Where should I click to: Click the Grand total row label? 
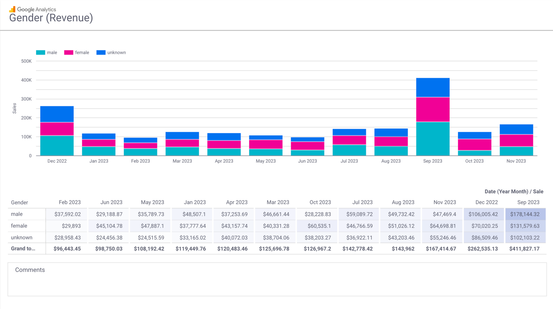click(x=23, y=248)
